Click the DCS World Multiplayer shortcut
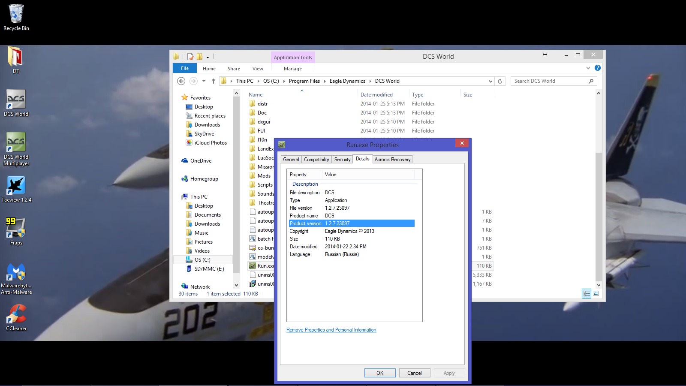The width and height of the screenshot is (686, 386). click(16, 149)
